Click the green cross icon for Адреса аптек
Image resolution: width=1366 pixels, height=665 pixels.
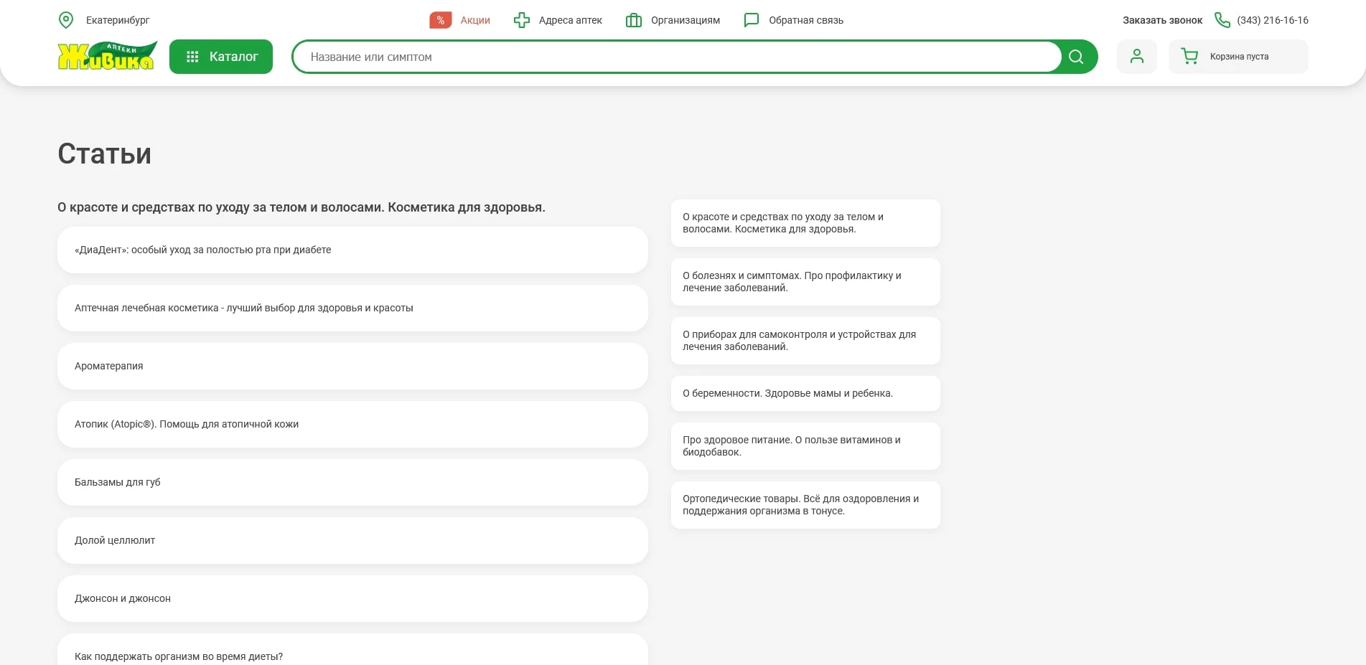(521, 20)
